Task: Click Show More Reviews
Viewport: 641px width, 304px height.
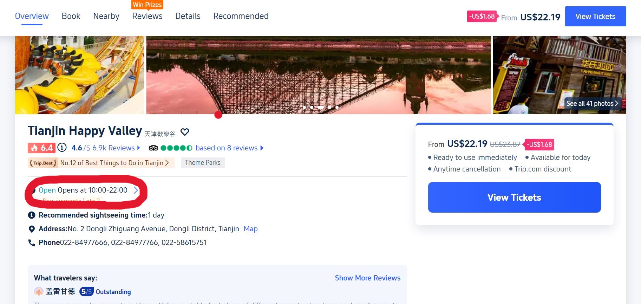Action: point(367,278)
